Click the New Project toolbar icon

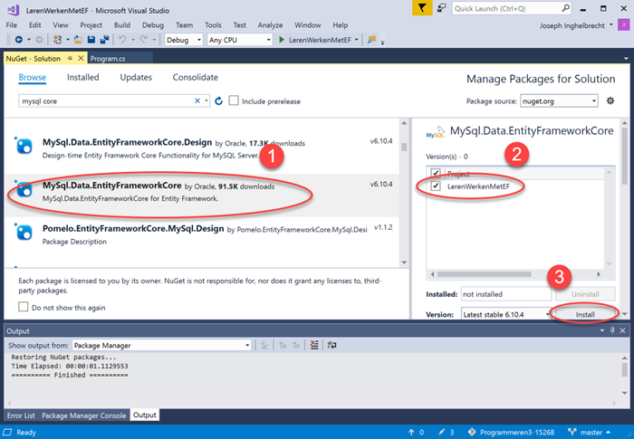pyautogui.click(x=58, y=40)
